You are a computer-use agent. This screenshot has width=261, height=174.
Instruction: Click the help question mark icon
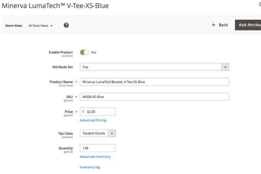[66, 25]
